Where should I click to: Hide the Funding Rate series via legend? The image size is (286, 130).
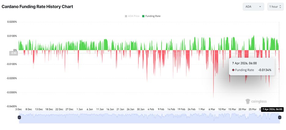(x=153, y=16)
